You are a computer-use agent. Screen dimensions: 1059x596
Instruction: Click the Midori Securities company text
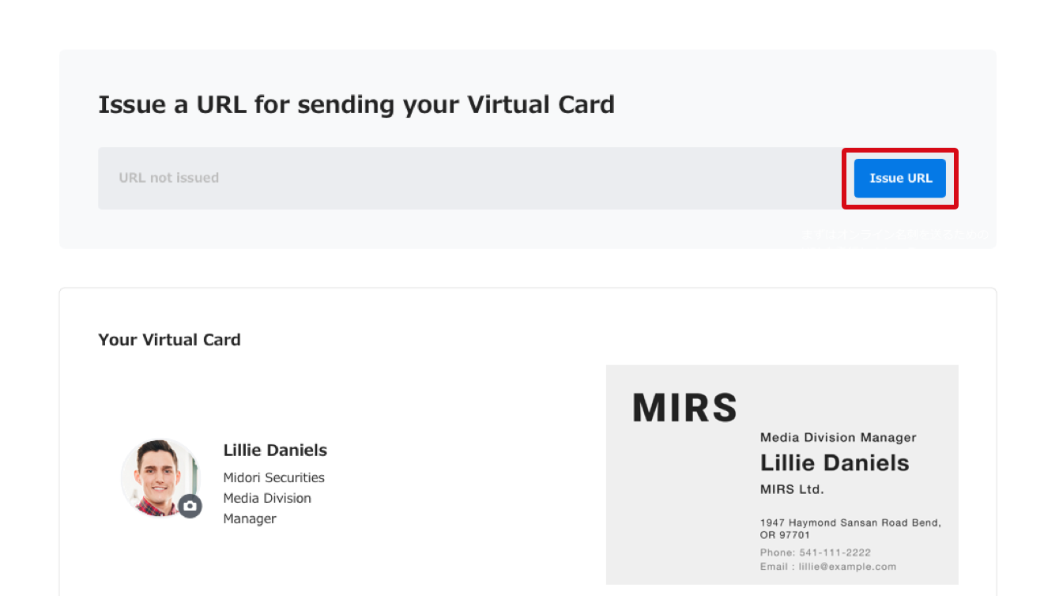pyautogui.click(x=273, y=477)
